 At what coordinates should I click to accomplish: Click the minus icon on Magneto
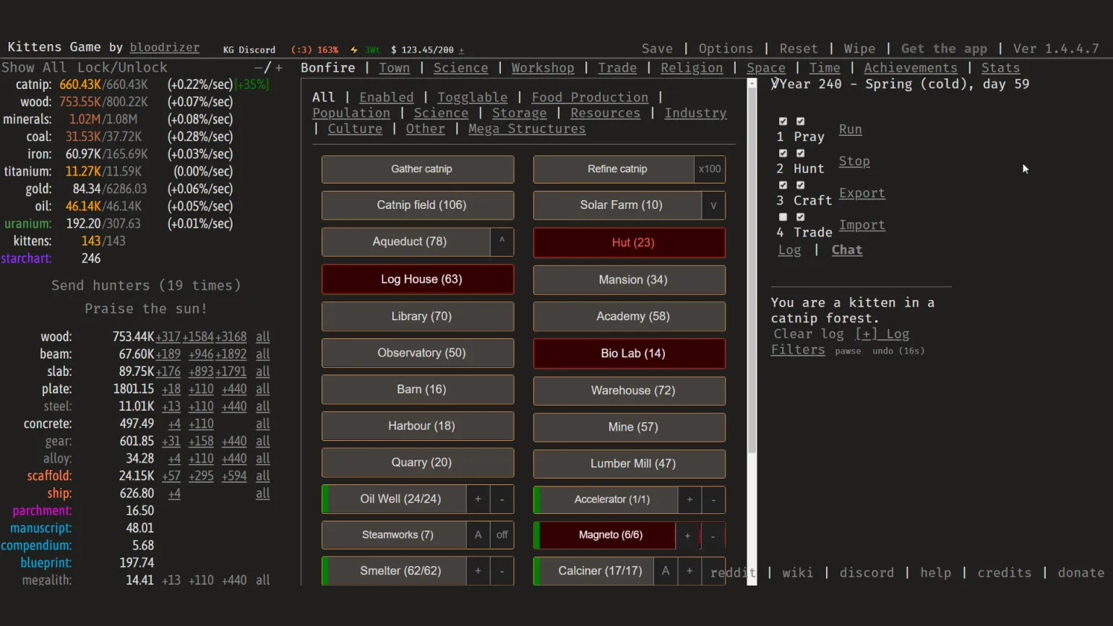(x=713, y=536)
